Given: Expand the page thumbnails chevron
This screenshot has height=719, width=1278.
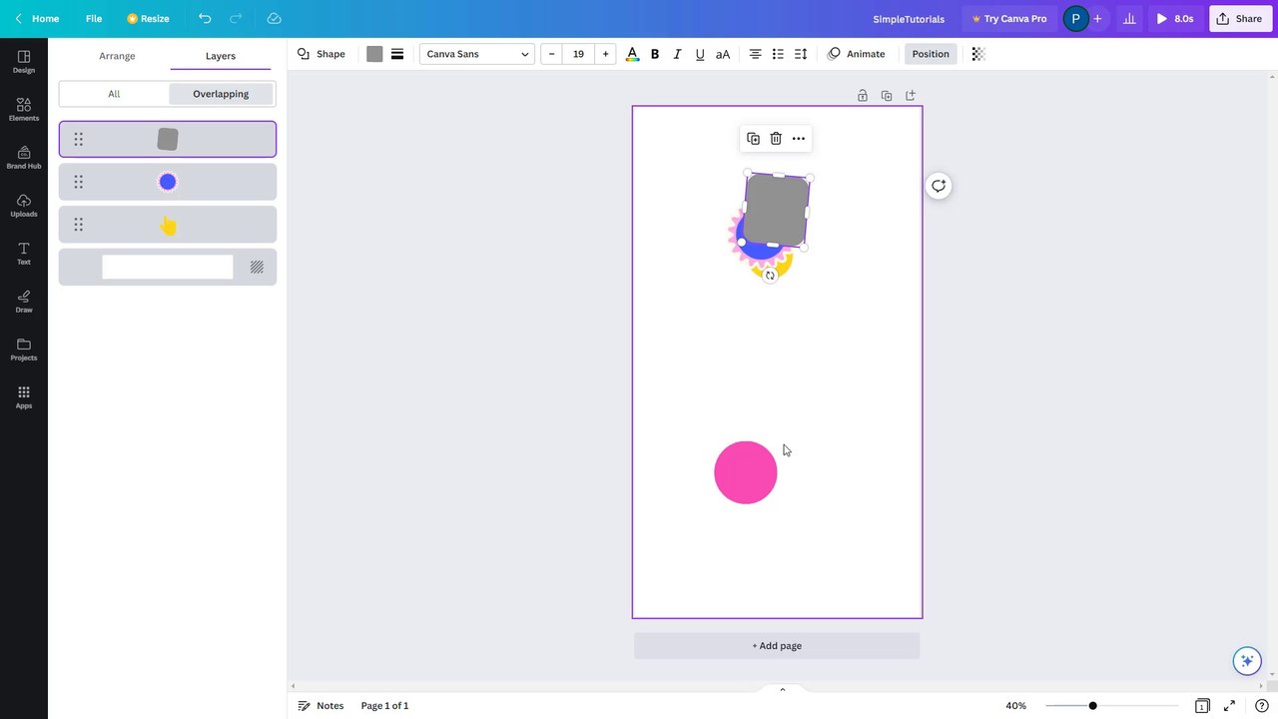Looking at the screenshot, I should [783, 689].
